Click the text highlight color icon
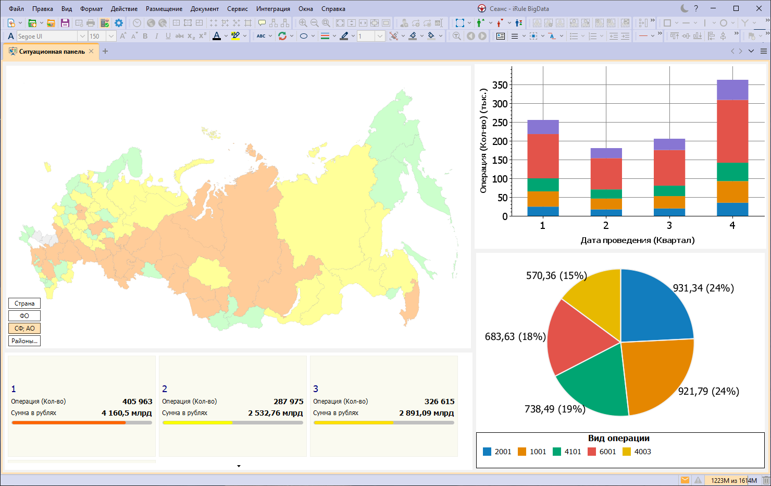 (x=235, y=36)
